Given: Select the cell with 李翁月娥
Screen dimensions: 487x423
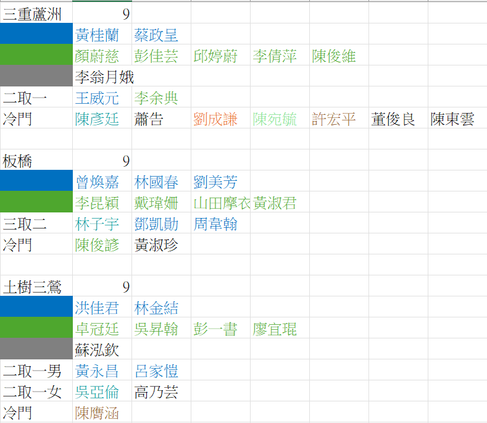Looking at the screenshot, I should pyautogui.click(x=102, y=76).
